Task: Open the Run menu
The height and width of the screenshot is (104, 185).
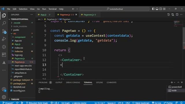Action: coord(44,9)
